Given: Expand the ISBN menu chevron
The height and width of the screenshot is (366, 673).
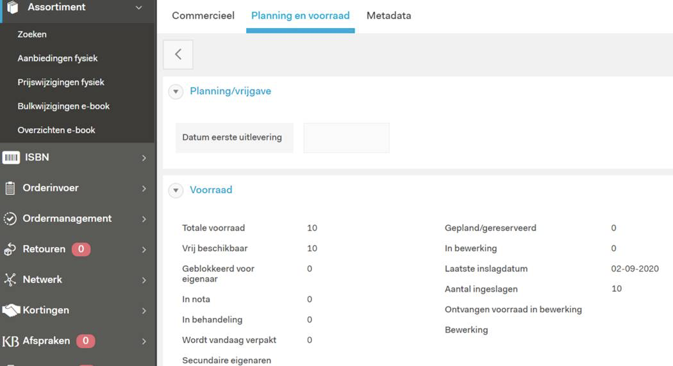Looking at the screenshot, I should [x=144, y=158].
